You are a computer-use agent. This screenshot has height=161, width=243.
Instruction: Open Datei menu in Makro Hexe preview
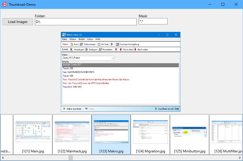click(x=65, y=39)
